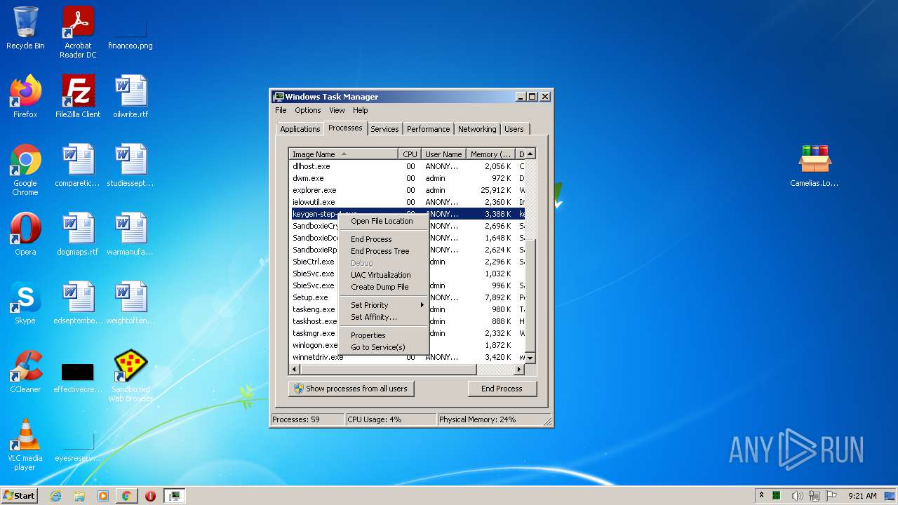Viewport: 898px width, 505px height.
Task: Choose Open File Location from context menu
Action: click(x=383, y=221)
